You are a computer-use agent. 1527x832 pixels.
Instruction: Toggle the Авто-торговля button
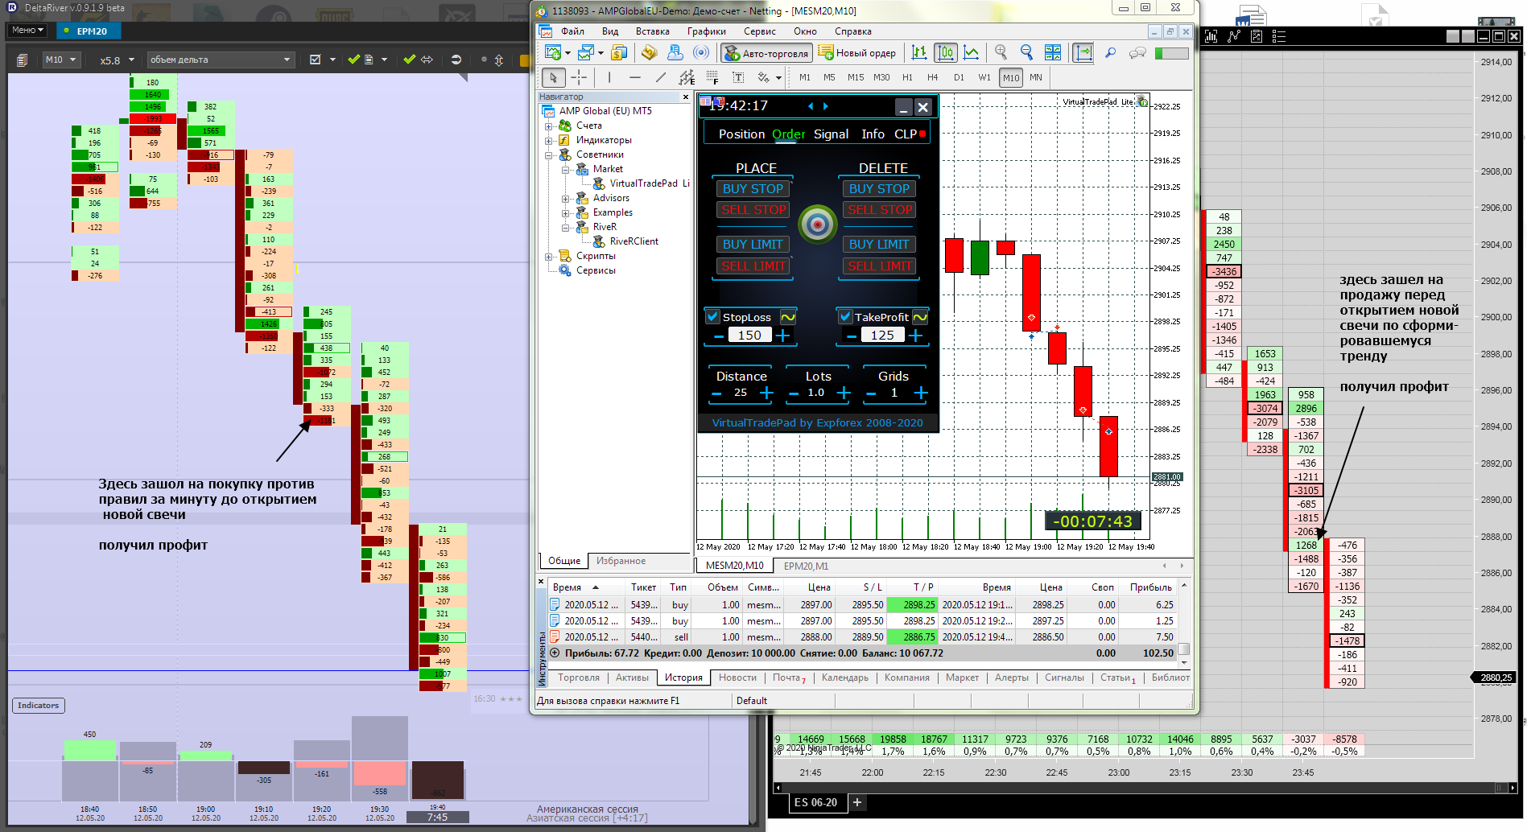pyautogui.click(x=766, y=53)
